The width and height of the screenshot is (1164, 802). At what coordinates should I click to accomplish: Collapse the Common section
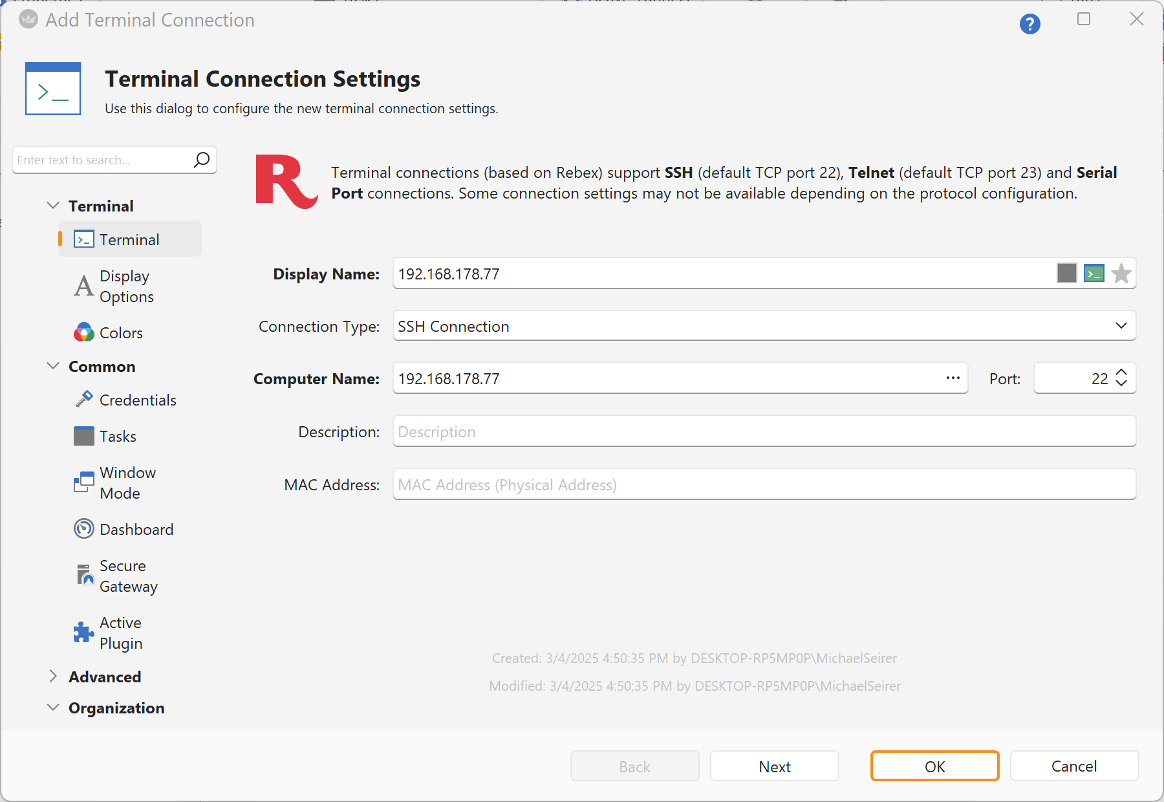pyautogui.click(x=53, y=366)
